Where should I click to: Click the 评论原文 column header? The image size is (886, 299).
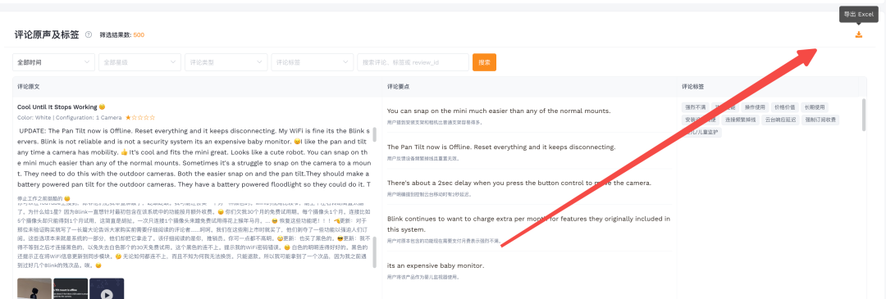point(28,87)
